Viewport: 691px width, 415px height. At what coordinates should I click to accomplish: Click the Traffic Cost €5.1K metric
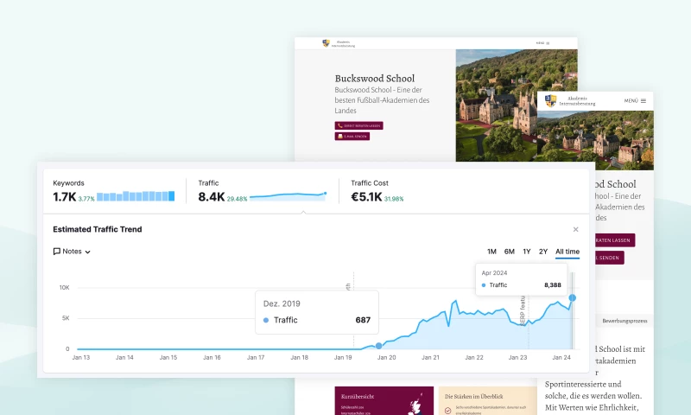(x=366, y=197)
